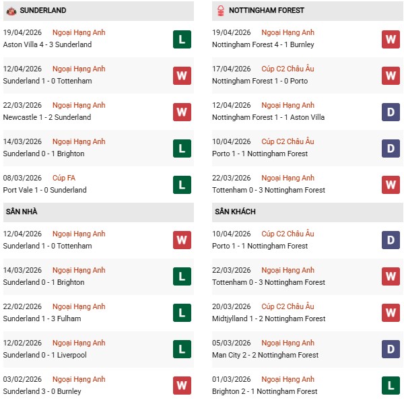Click the NOTTINGHAM FOREST team name heading
The width and height of the screenshot is (404, 400).
tap(266, 11)
